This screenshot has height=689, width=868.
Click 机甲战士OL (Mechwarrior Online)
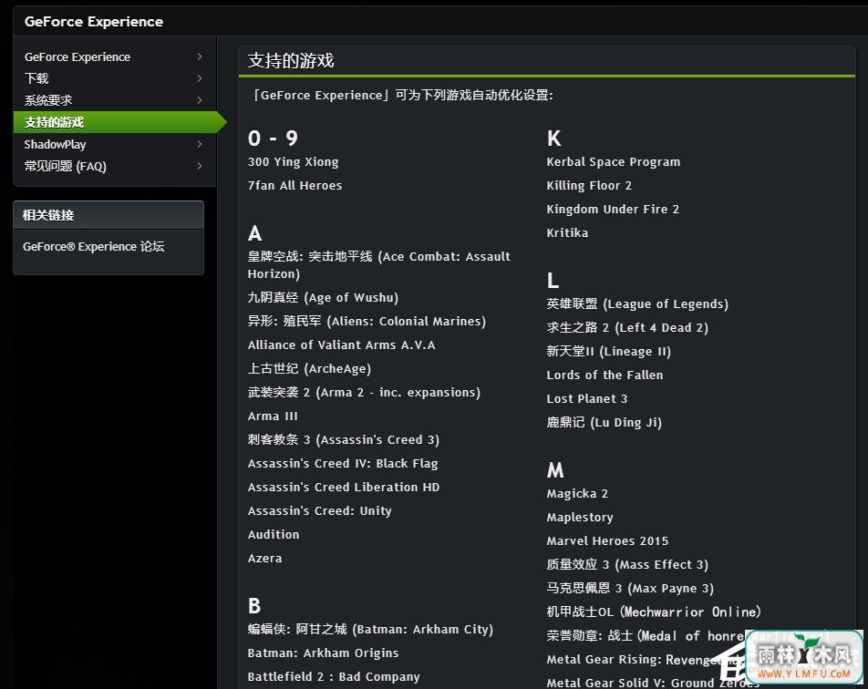654,612
